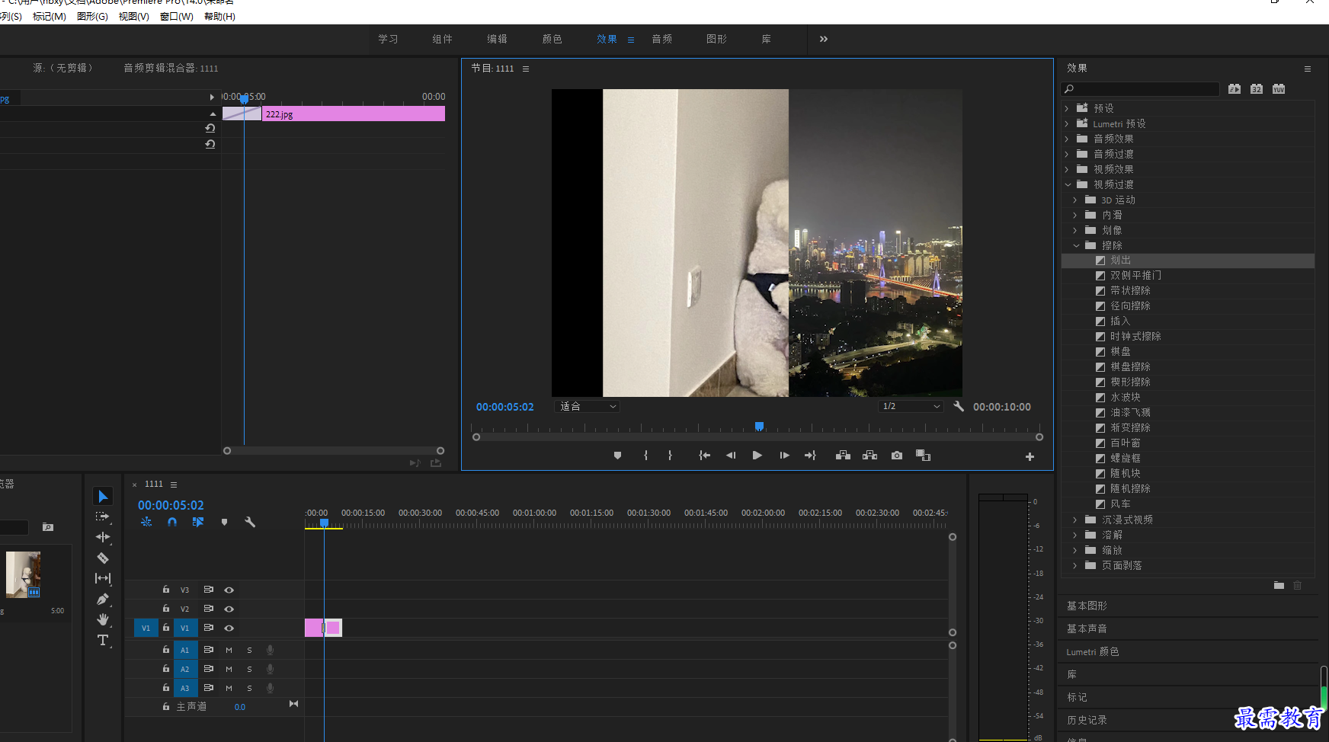The image size is (1329, 742).
Task: Toggle sync lock on V2 track
Action: pyautogui.click(x=208, y=609)
